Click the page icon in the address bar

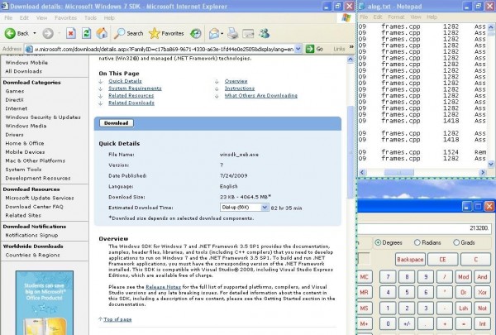pos(28,49)
